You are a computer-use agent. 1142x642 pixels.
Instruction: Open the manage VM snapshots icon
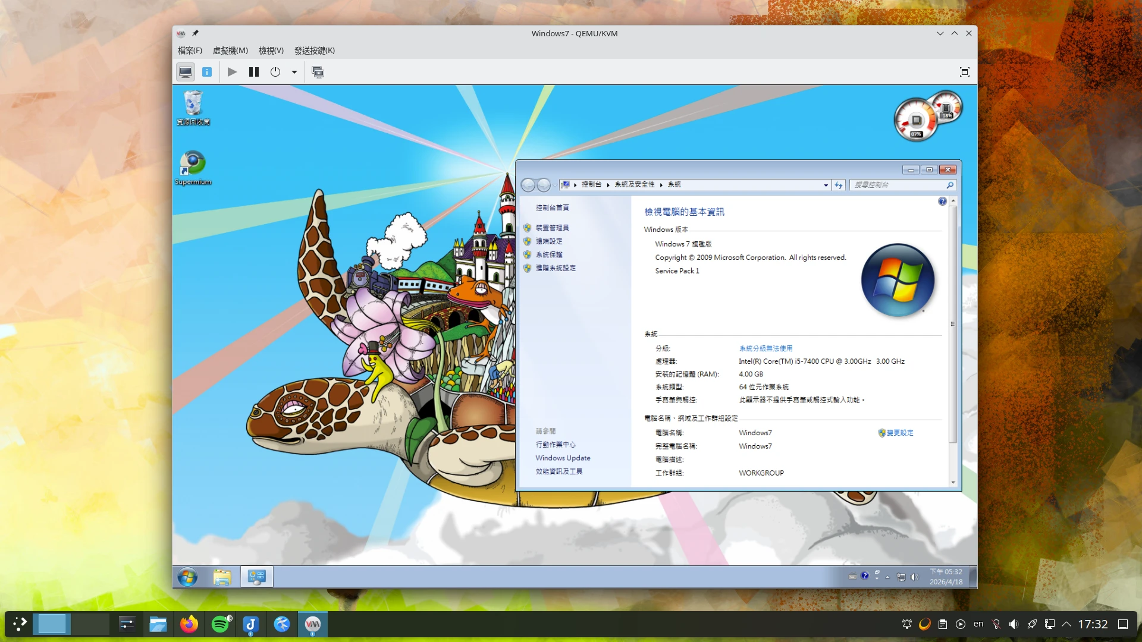(x=318, y=72)
